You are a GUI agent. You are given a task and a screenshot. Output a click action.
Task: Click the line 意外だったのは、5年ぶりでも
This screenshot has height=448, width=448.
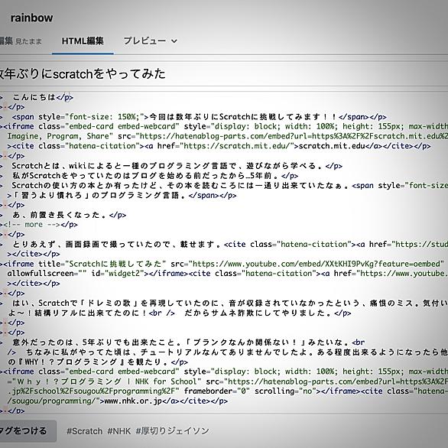click(189, 342)
